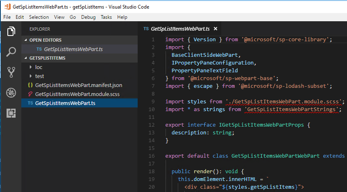Click '@microsoft/sp-lodash-subset' string on line 7
347x192 pixels.
(x=284, y=86)
